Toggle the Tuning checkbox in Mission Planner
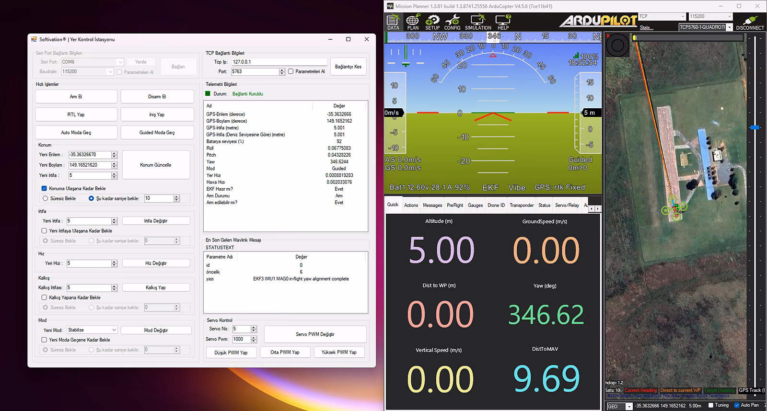Viewport: 767px width, 411px height. coord(711,405)
